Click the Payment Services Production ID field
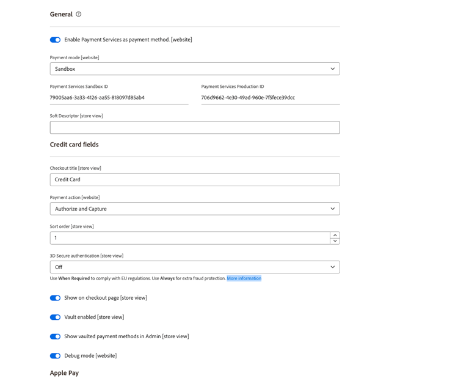The image size is (458, 384). tap(270, 98)
